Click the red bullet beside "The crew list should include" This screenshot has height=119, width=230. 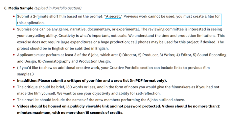pyautogui.click(x=14, y=100)
